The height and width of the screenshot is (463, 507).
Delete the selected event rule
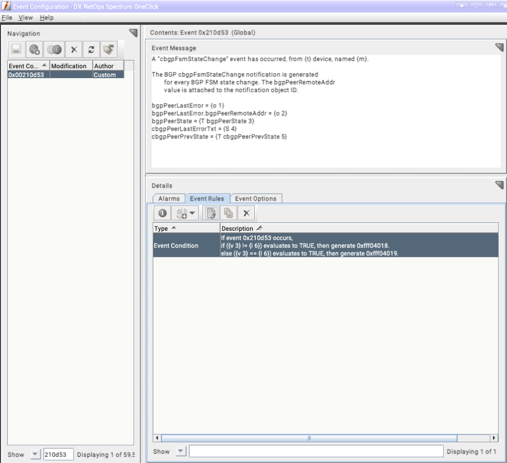coord(246,212)
